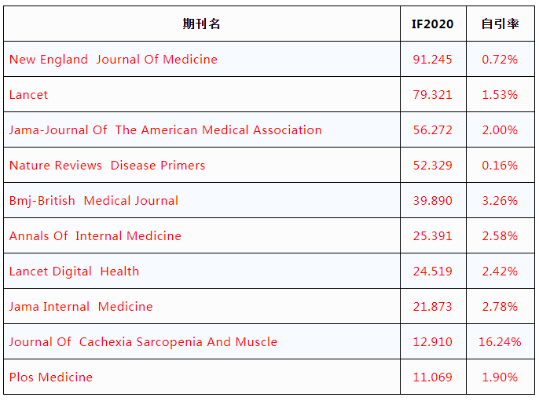Open Jama-Journal Of The American Medical Association

click(165, 130)
